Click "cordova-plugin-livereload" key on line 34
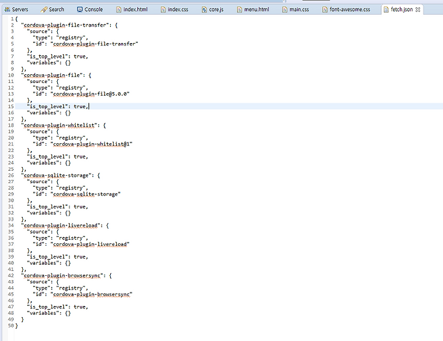 pos(61,225)
